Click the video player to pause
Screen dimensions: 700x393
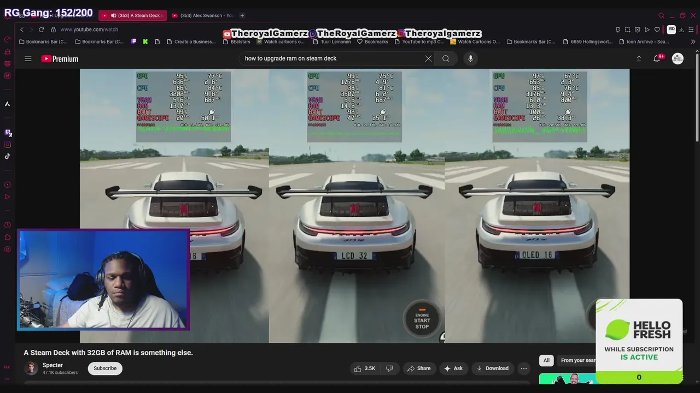354,206
